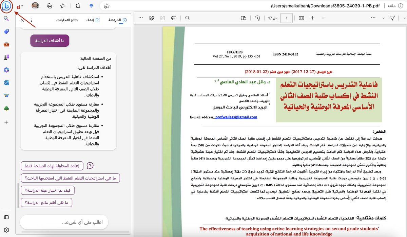Select suggestion ما هي أهم نتائج الدراسة؟
The image size is (407, 237).
click(x=46, y=203)
